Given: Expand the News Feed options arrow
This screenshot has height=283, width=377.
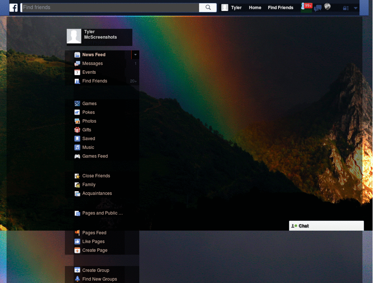Looking at the screenshot, I should coord(135,55).
